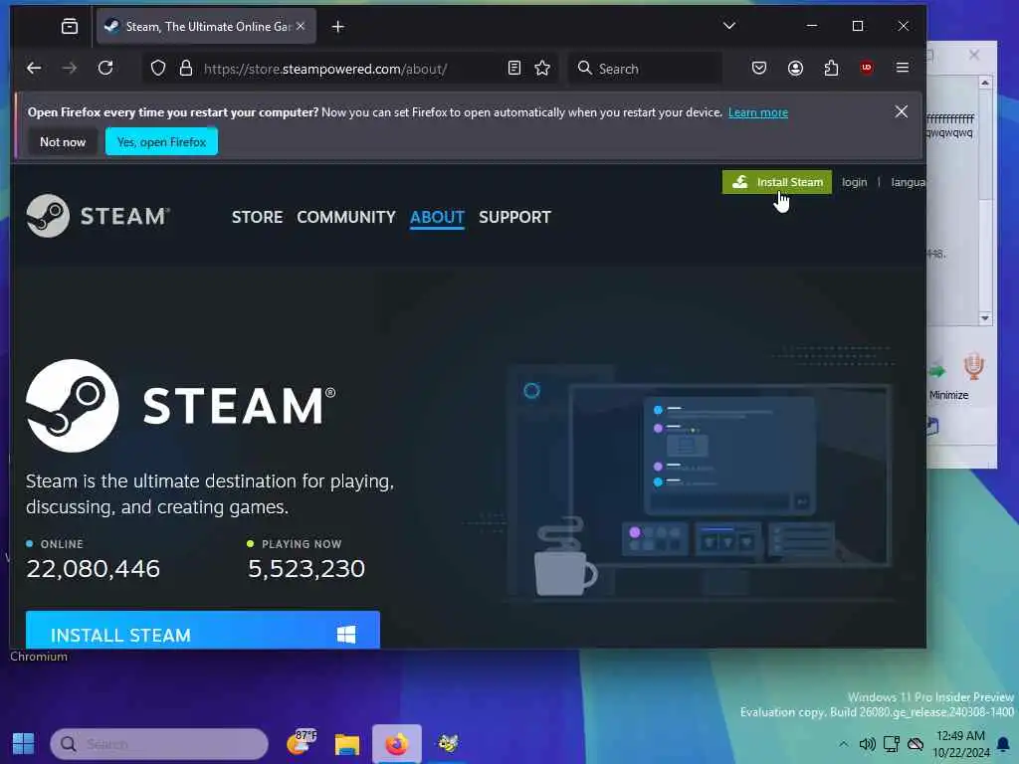Open the Learn more link
The image size is (1019, 764).
pos(757,112)
